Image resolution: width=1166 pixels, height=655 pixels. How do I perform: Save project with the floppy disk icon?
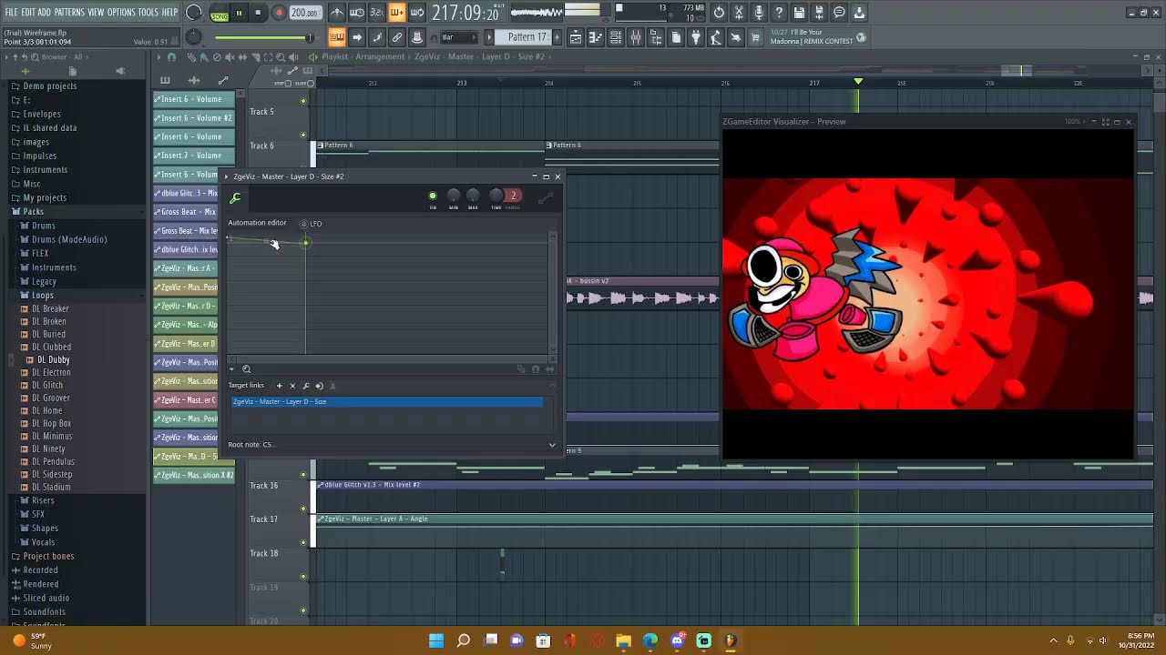pyautogui.click(x=799, y=13)
